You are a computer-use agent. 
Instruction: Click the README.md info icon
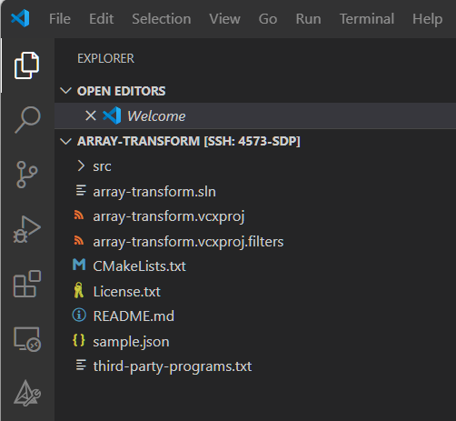(79, 315)
